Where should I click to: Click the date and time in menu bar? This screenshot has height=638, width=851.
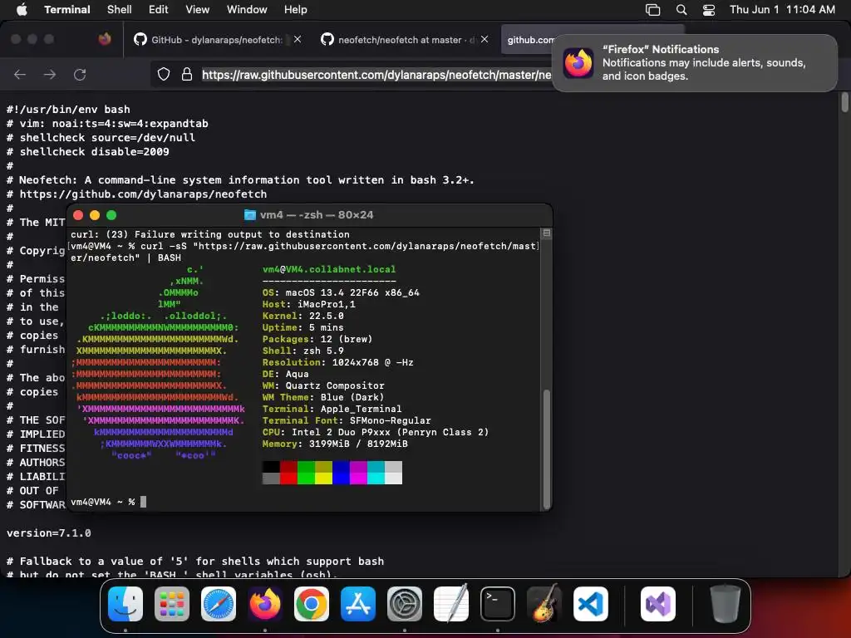pos(782,9)
